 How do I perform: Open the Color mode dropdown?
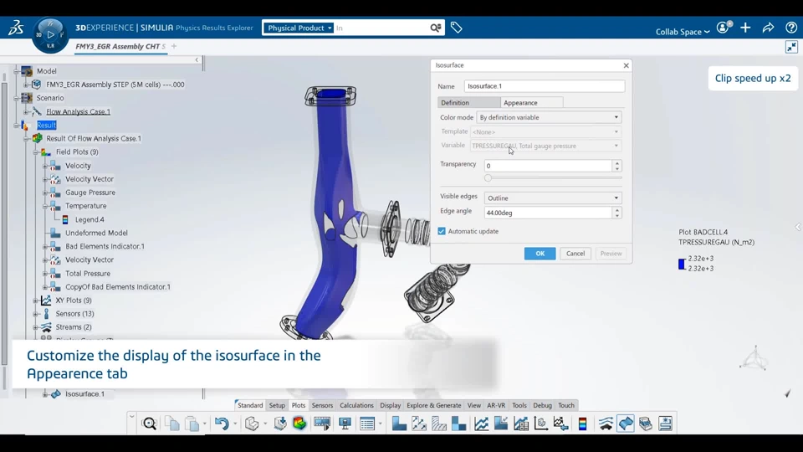[x=549, y=117]
